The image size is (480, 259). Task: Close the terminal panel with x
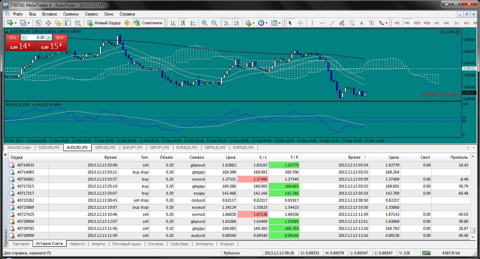point(5,154)
